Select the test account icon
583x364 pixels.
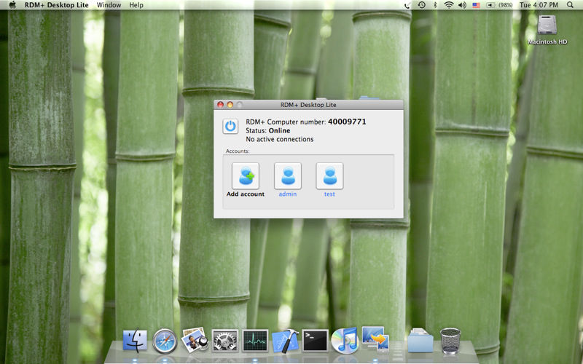[329, 176]
